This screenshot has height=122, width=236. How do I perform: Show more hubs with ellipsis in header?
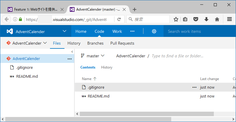coord(132,31)
